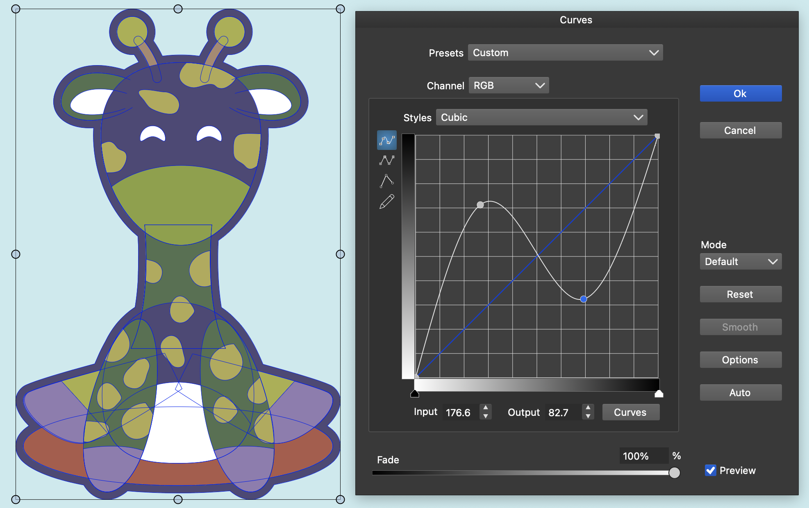The image size is (809, 508).
Task: Click the Reset button
Action: pyautogui.click(x=740, y=294)
